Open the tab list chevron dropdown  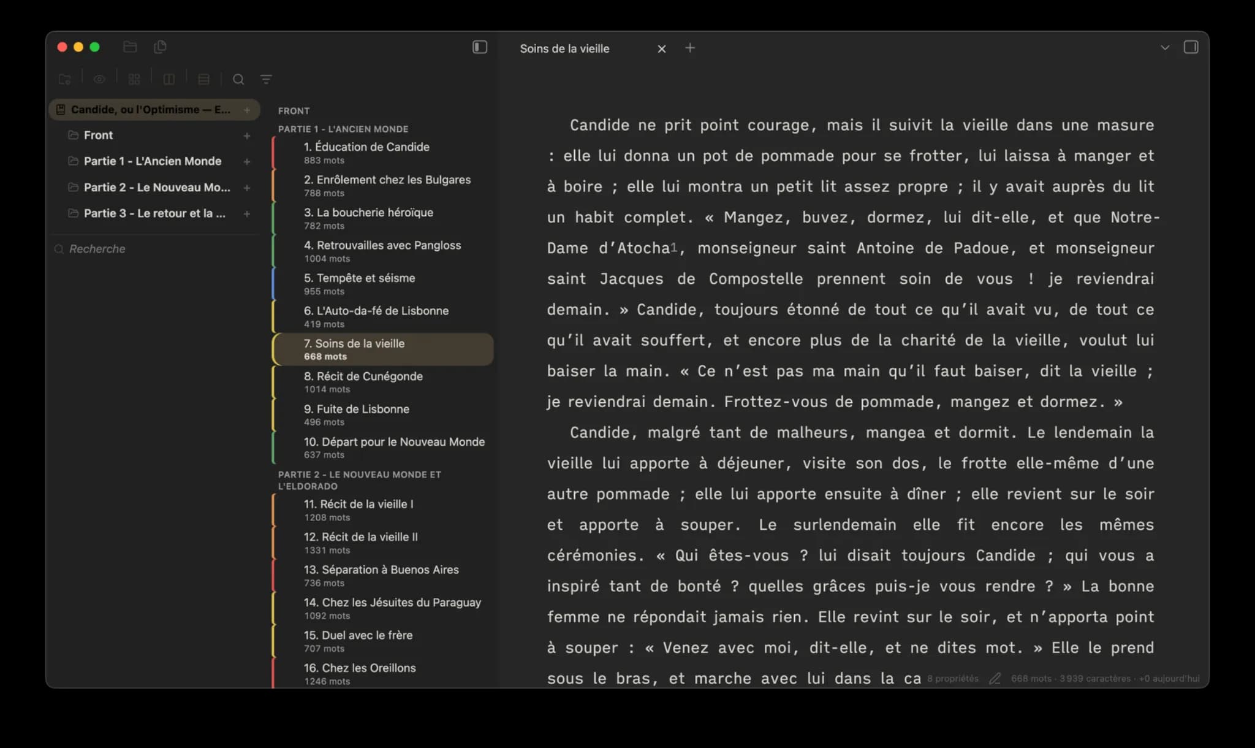tap(1165, 47)
